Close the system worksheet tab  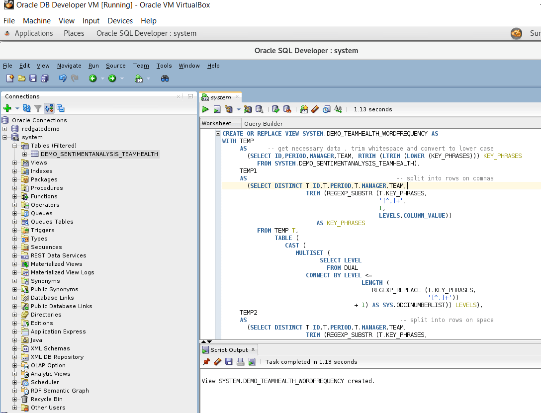pyautogui.click(x=237, y=97)
